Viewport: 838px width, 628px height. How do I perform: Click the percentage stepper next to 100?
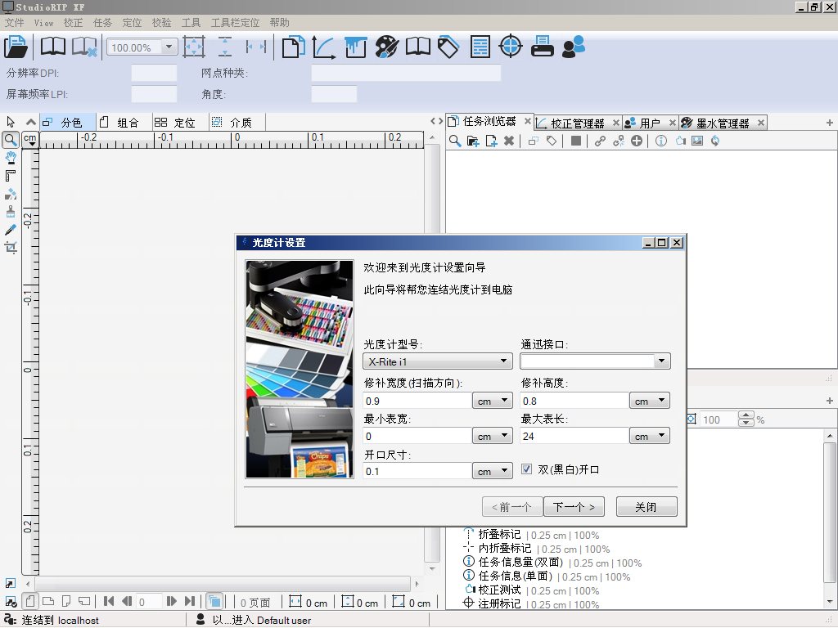[x=746, y=419]
